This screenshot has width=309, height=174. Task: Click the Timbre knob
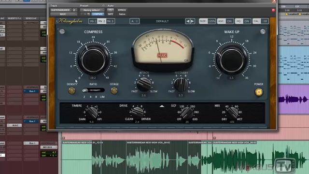pos(92,113)
